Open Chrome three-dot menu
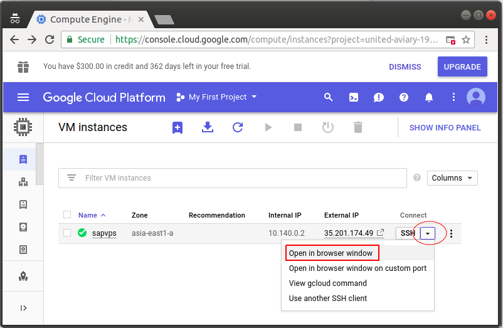The width and height of the screenshot is (503, 328). click(486, 40)
